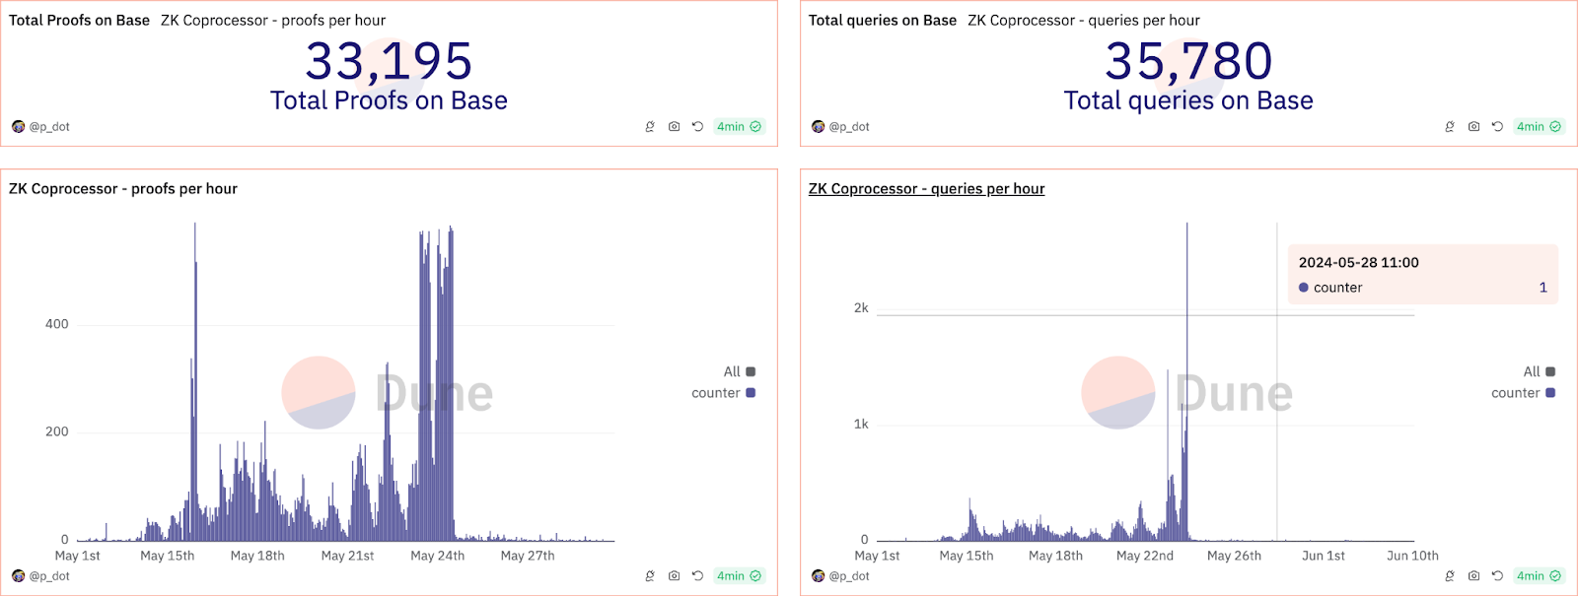Click the 4min badge in proofs per hour chart
Image resolution: width=1578 pixels, height=596 pixels.
coord(738,576)
